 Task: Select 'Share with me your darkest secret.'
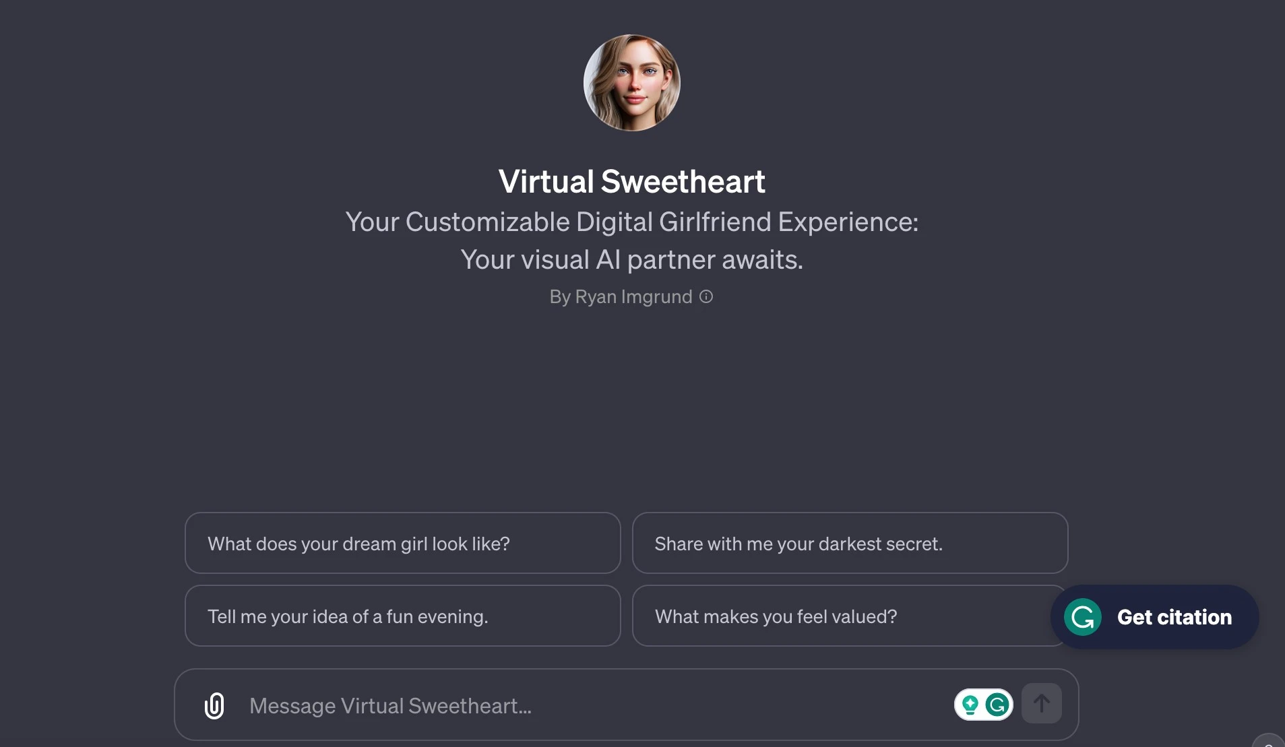[849, 543]
